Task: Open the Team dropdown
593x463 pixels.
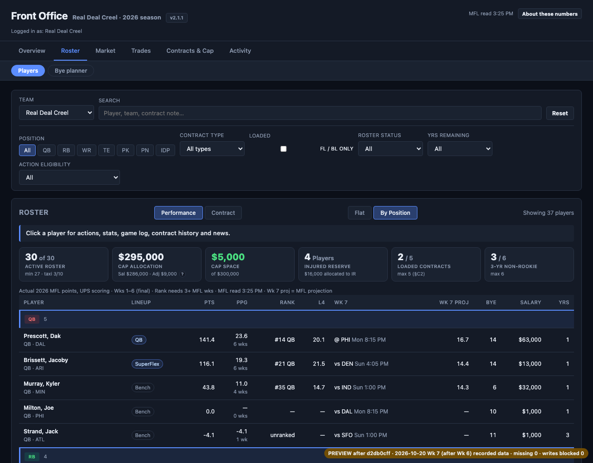Action: coord(57,113)
